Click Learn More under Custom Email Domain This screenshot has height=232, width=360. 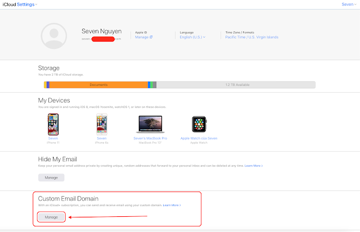click(x=172, y=205)
